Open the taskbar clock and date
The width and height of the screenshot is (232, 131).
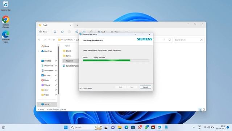coord(221,127)
